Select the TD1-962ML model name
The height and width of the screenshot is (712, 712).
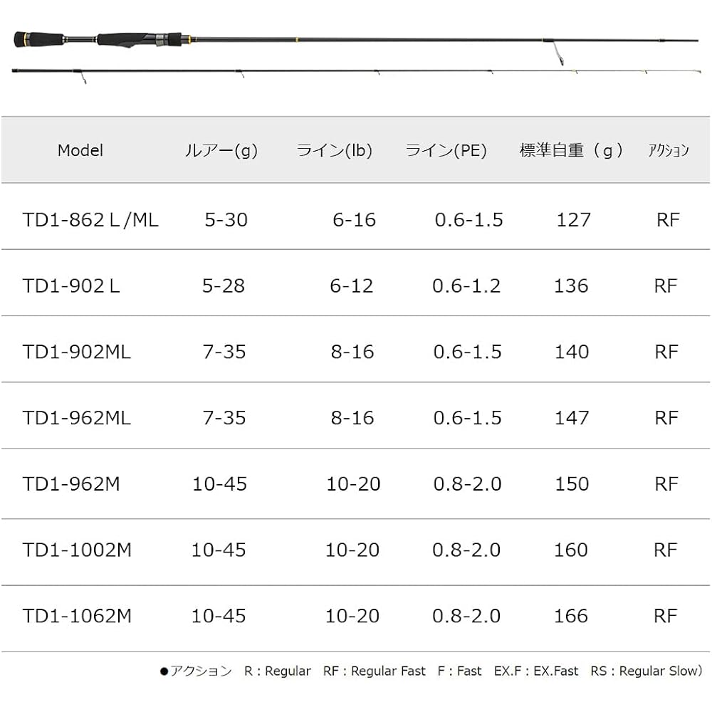click(x=77, y=418)
